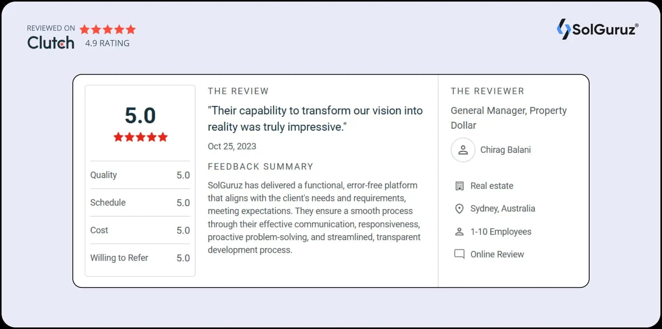Select the Cost rating row

[140, 230]
